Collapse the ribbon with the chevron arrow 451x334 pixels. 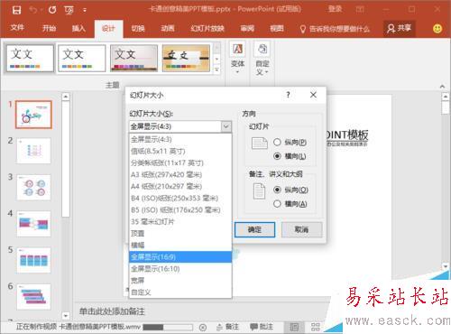pos(442,87)
